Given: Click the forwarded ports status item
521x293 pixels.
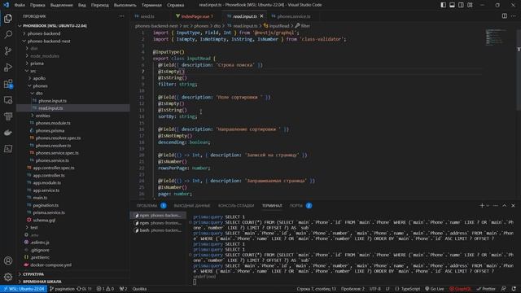Looking at the screenshot, I should click(x=123, y=289).
